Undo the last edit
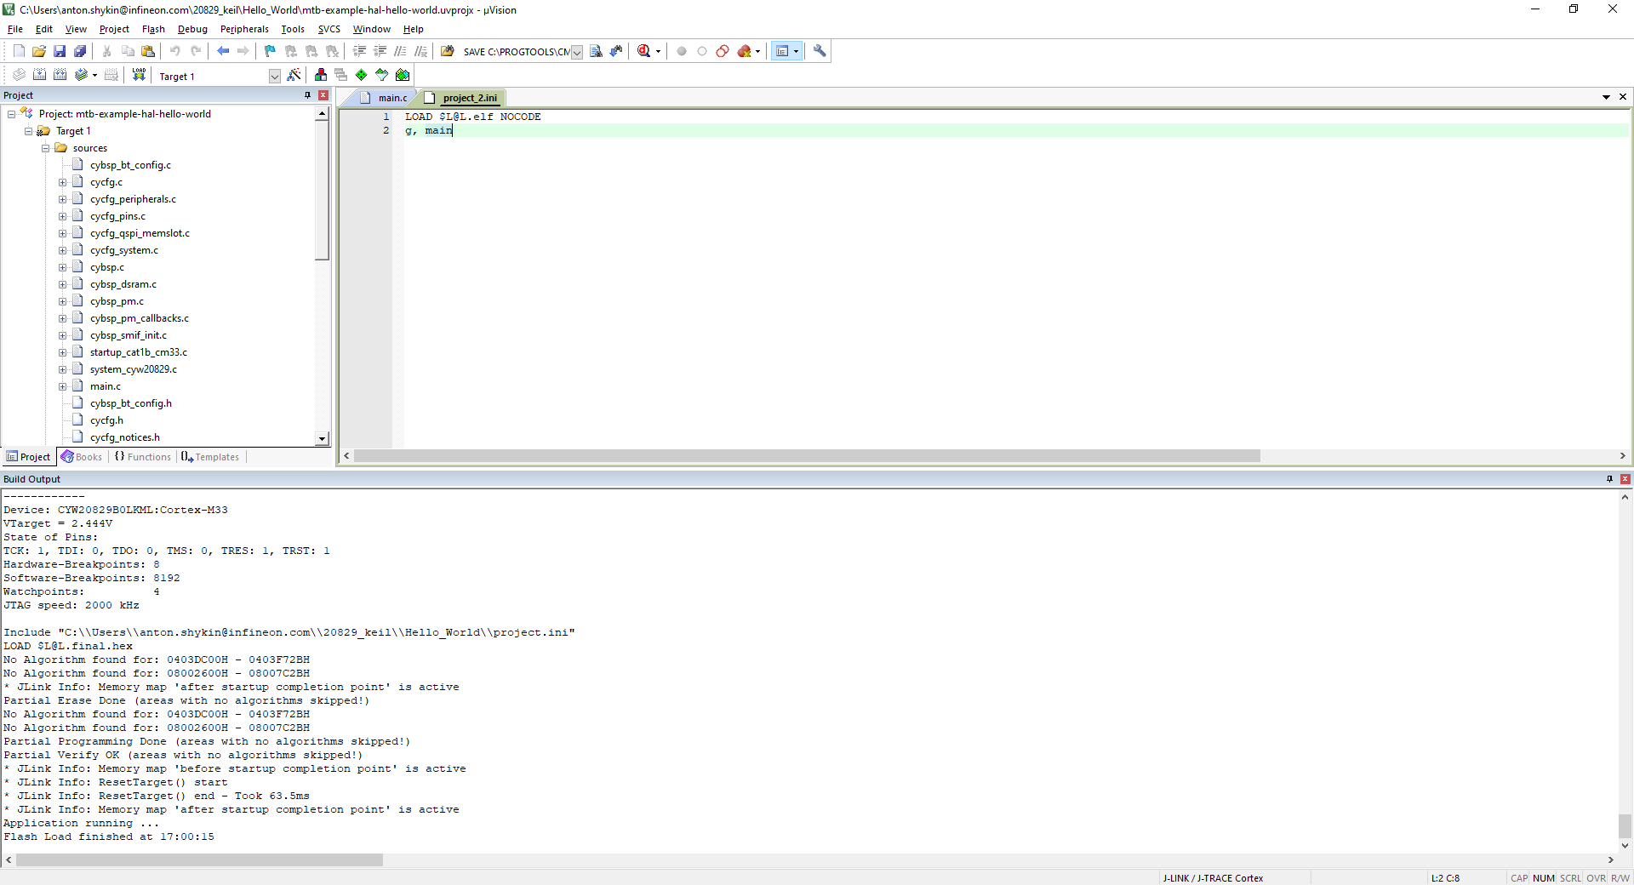Image resolution: width=1634 pixels, height=885 pixels. (x=175, y=51)
